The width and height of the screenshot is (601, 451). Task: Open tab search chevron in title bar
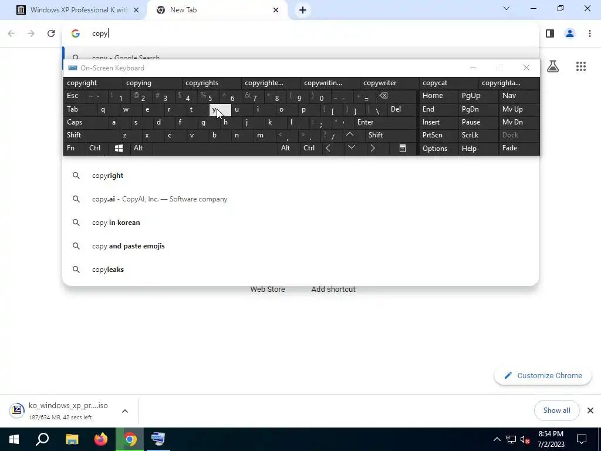pos(507,8)
